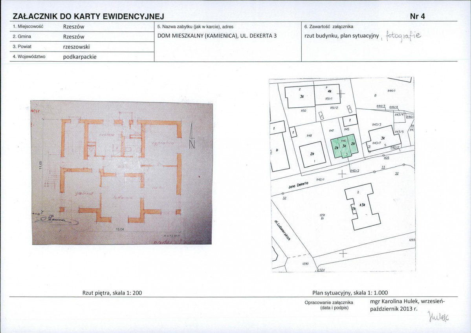Click the Nr 4 attachment number
Viewport: 471px width, 333px height.
coord(417,17)
